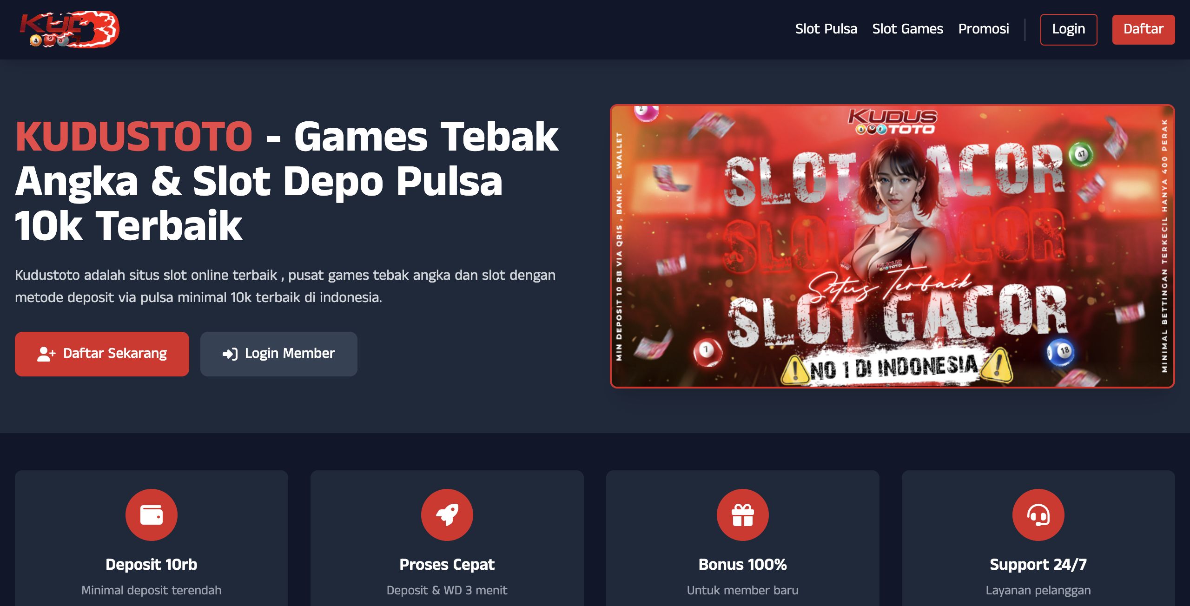Open the Slot Games menu item
The height and width of the screenshot is (606, 1190).
[907, 29]
